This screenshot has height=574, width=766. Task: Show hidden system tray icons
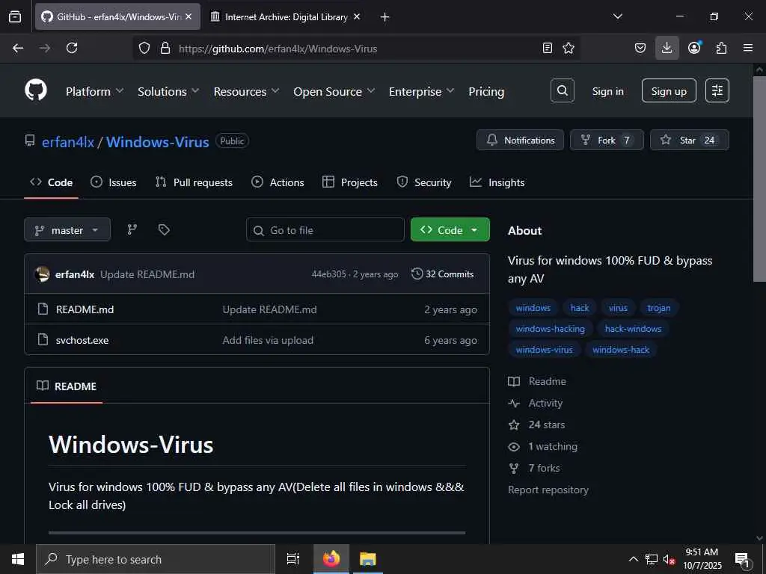click(633, 559)
